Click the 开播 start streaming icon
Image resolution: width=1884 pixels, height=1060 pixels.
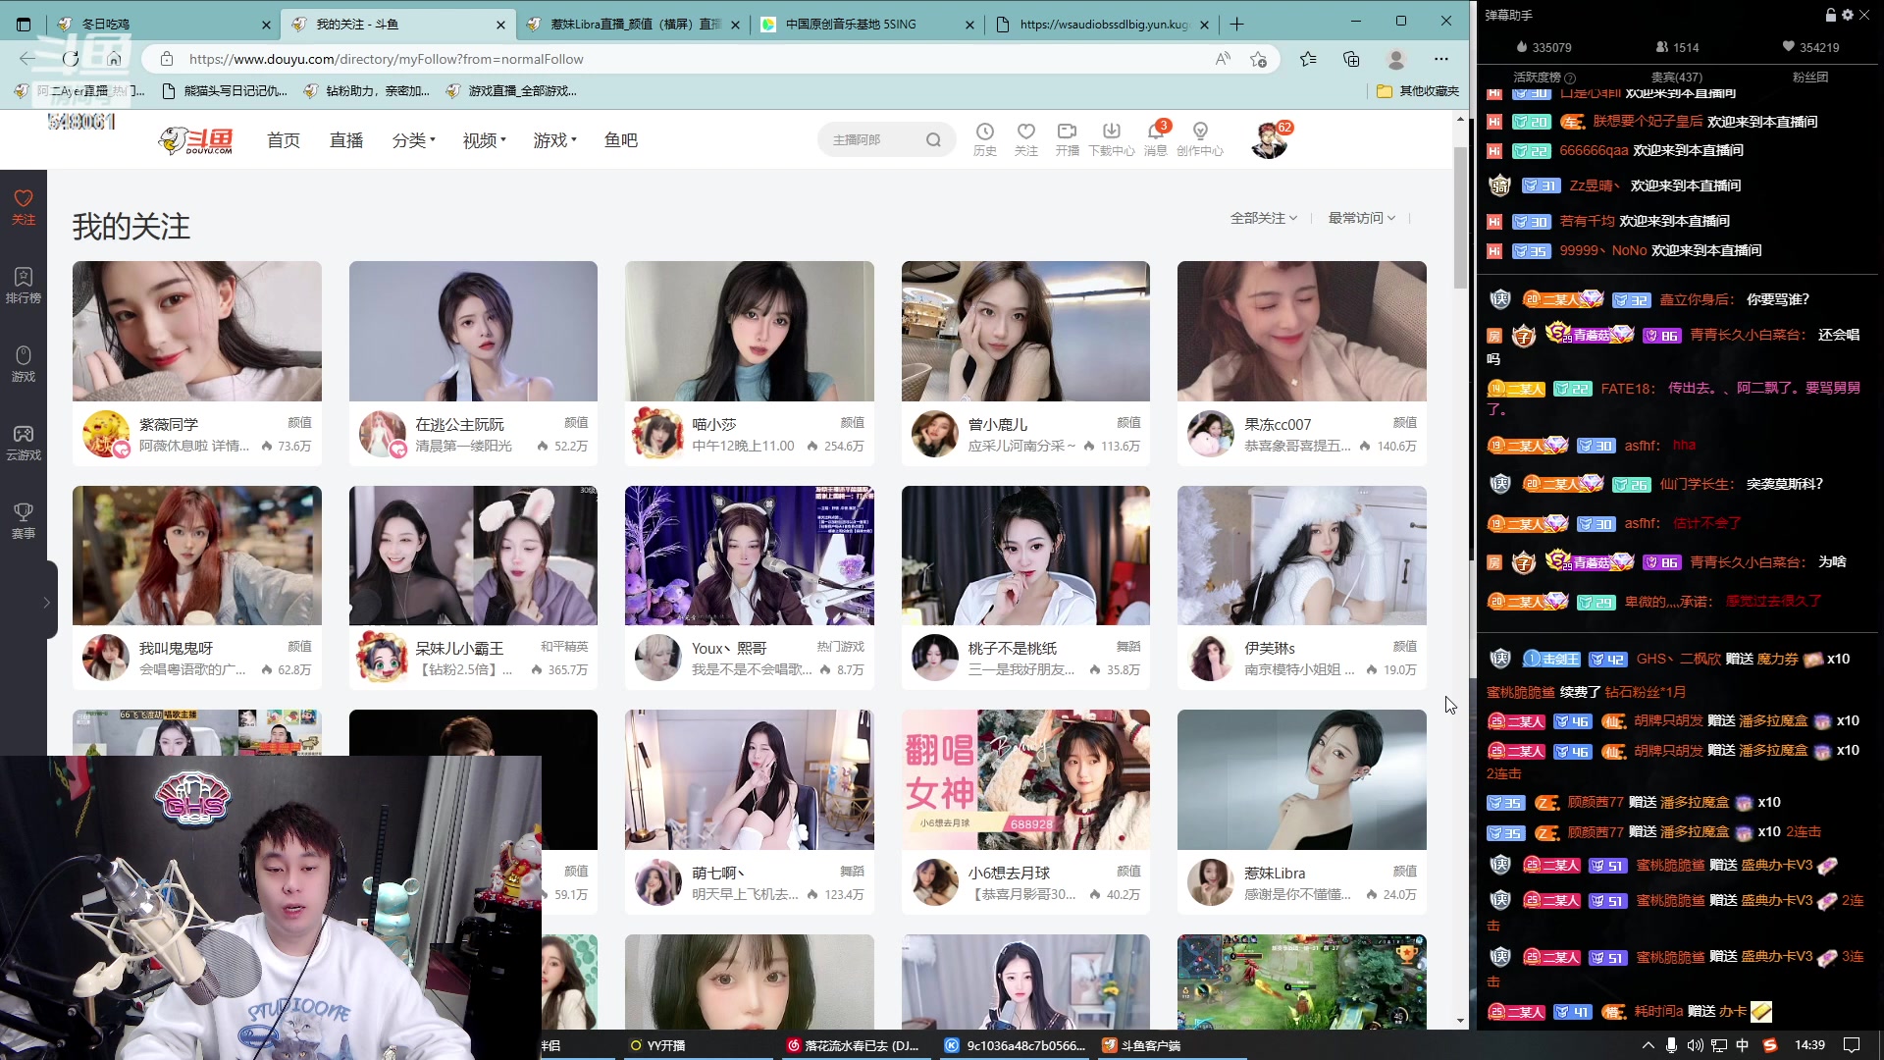1067,138
